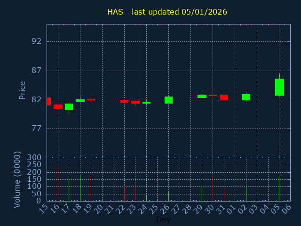The image size is (301, 226).
Task: Click the red volume bar on day 22
Action: (x=124, y=194)
